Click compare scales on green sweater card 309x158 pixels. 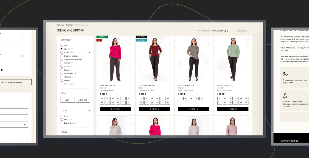coord(248,43)
